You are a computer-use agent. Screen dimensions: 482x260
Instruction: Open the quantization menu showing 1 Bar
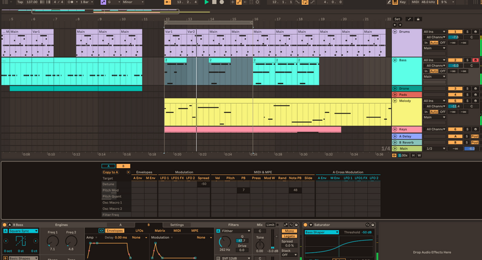click(86, 2)
